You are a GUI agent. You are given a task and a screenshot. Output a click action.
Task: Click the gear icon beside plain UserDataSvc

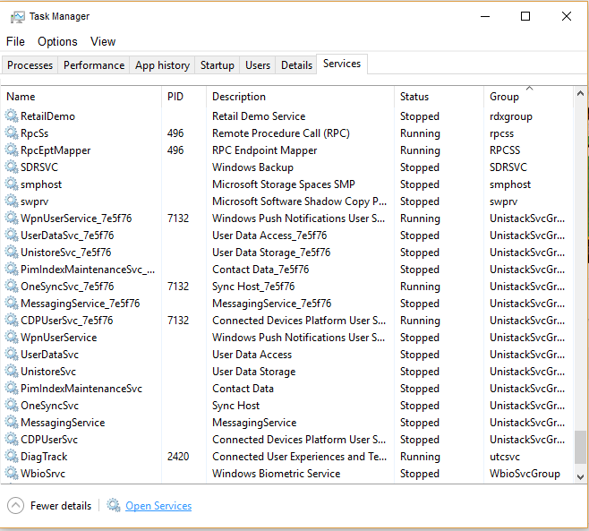[12, 354]
